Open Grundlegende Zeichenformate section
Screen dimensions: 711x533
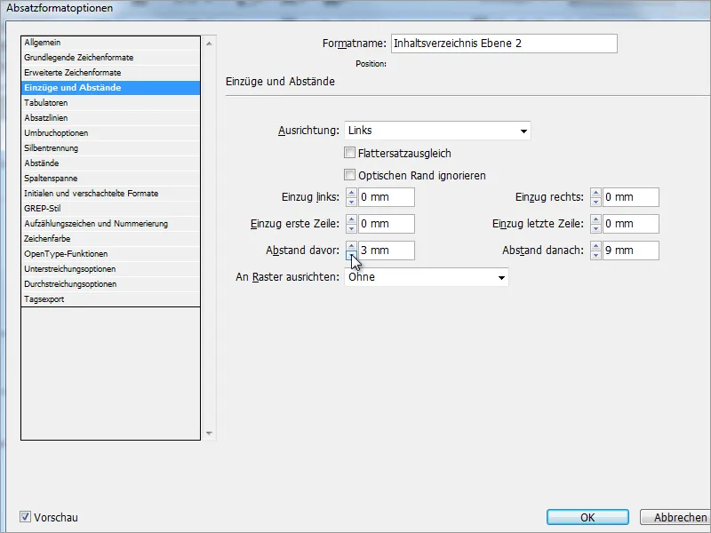110,58
